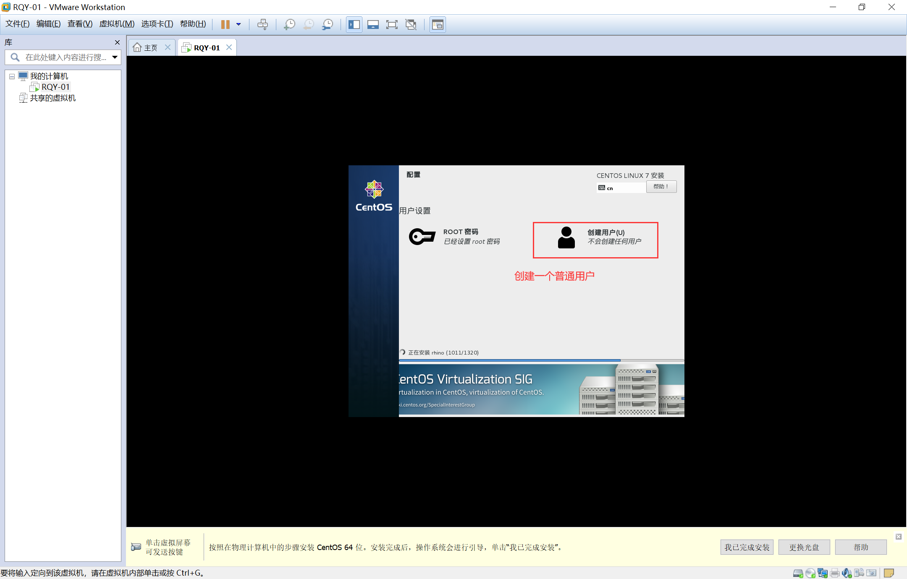Click the cn keyboard layout indicator
The height and width of the screenshot is (579, 907).
click(x=621, y=188)
